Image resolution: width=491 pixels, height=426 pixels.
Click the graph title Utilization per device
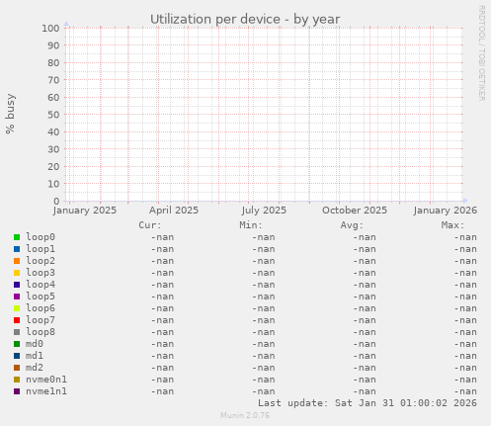pos(245,20)
